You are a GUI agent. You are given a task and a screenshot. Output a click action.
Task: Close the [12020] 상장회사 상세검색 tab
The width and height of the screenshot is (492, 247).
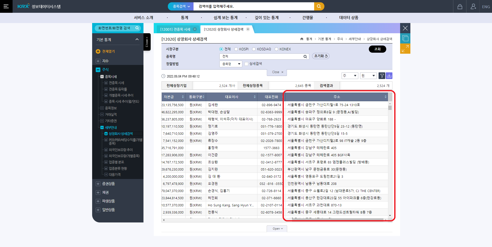[x=248, y=29]
